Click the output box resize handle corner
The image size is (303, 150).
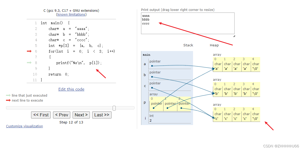(234, 36)
